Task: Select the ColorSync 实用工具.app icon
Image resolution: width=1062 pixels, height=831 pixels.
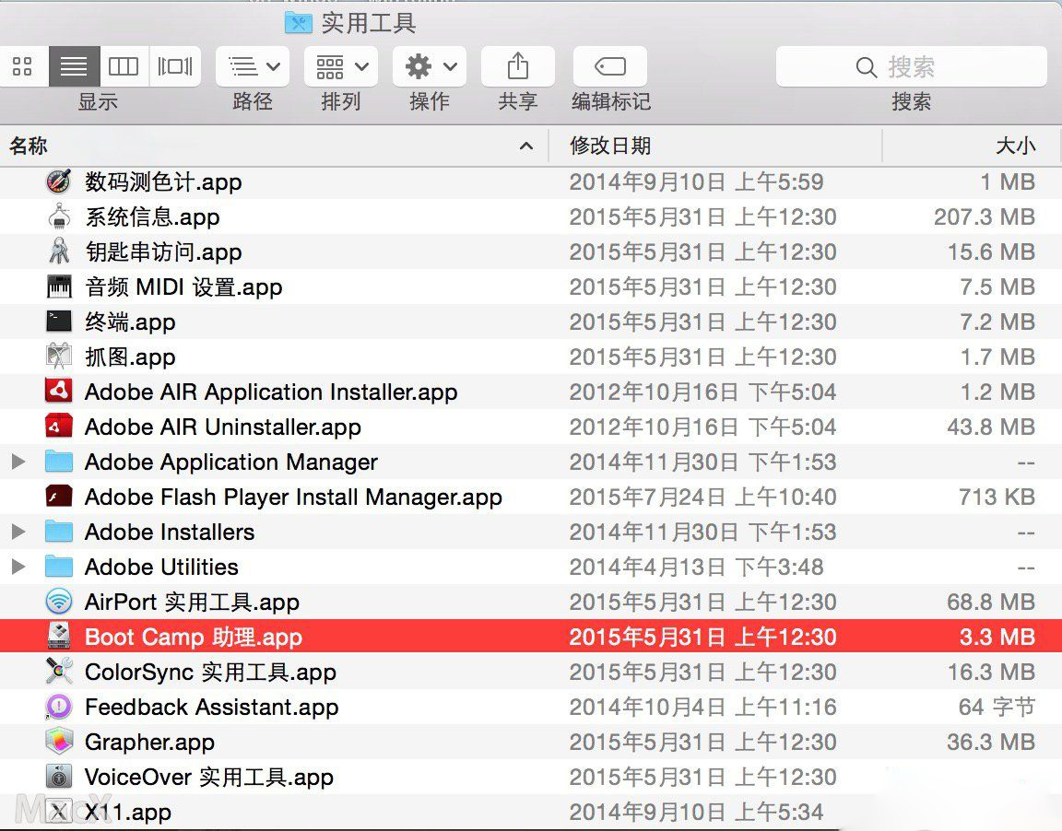Action: point(59,672)
